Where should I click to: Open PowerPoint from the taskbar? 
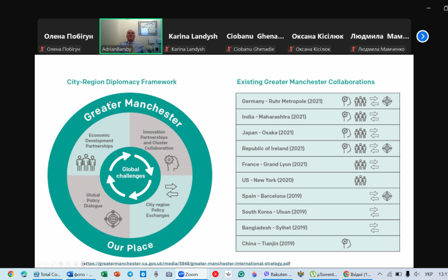click(117, 274)
